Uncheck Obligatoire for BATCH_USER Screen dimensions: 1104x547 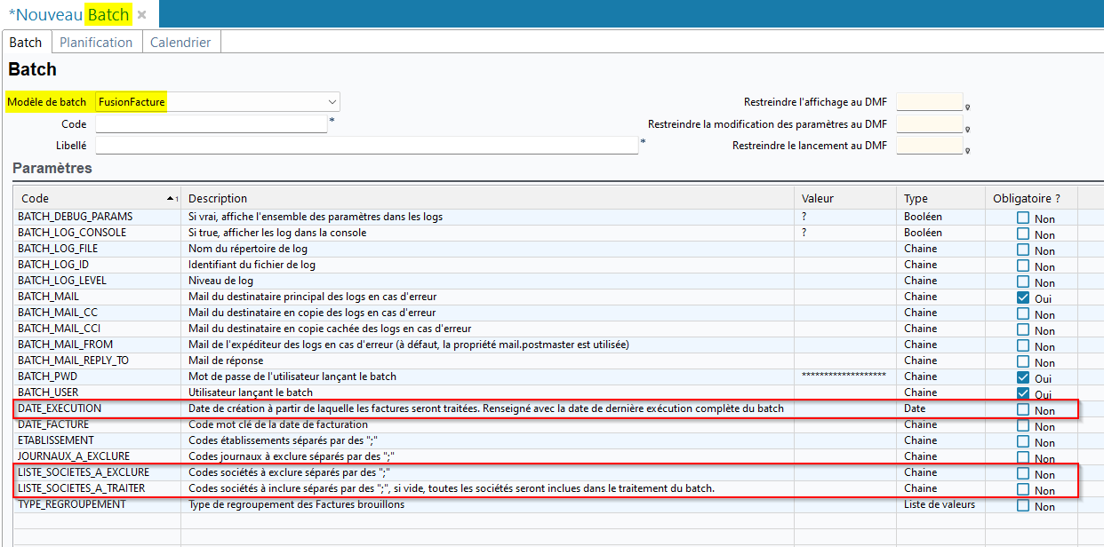(1023, 393)
